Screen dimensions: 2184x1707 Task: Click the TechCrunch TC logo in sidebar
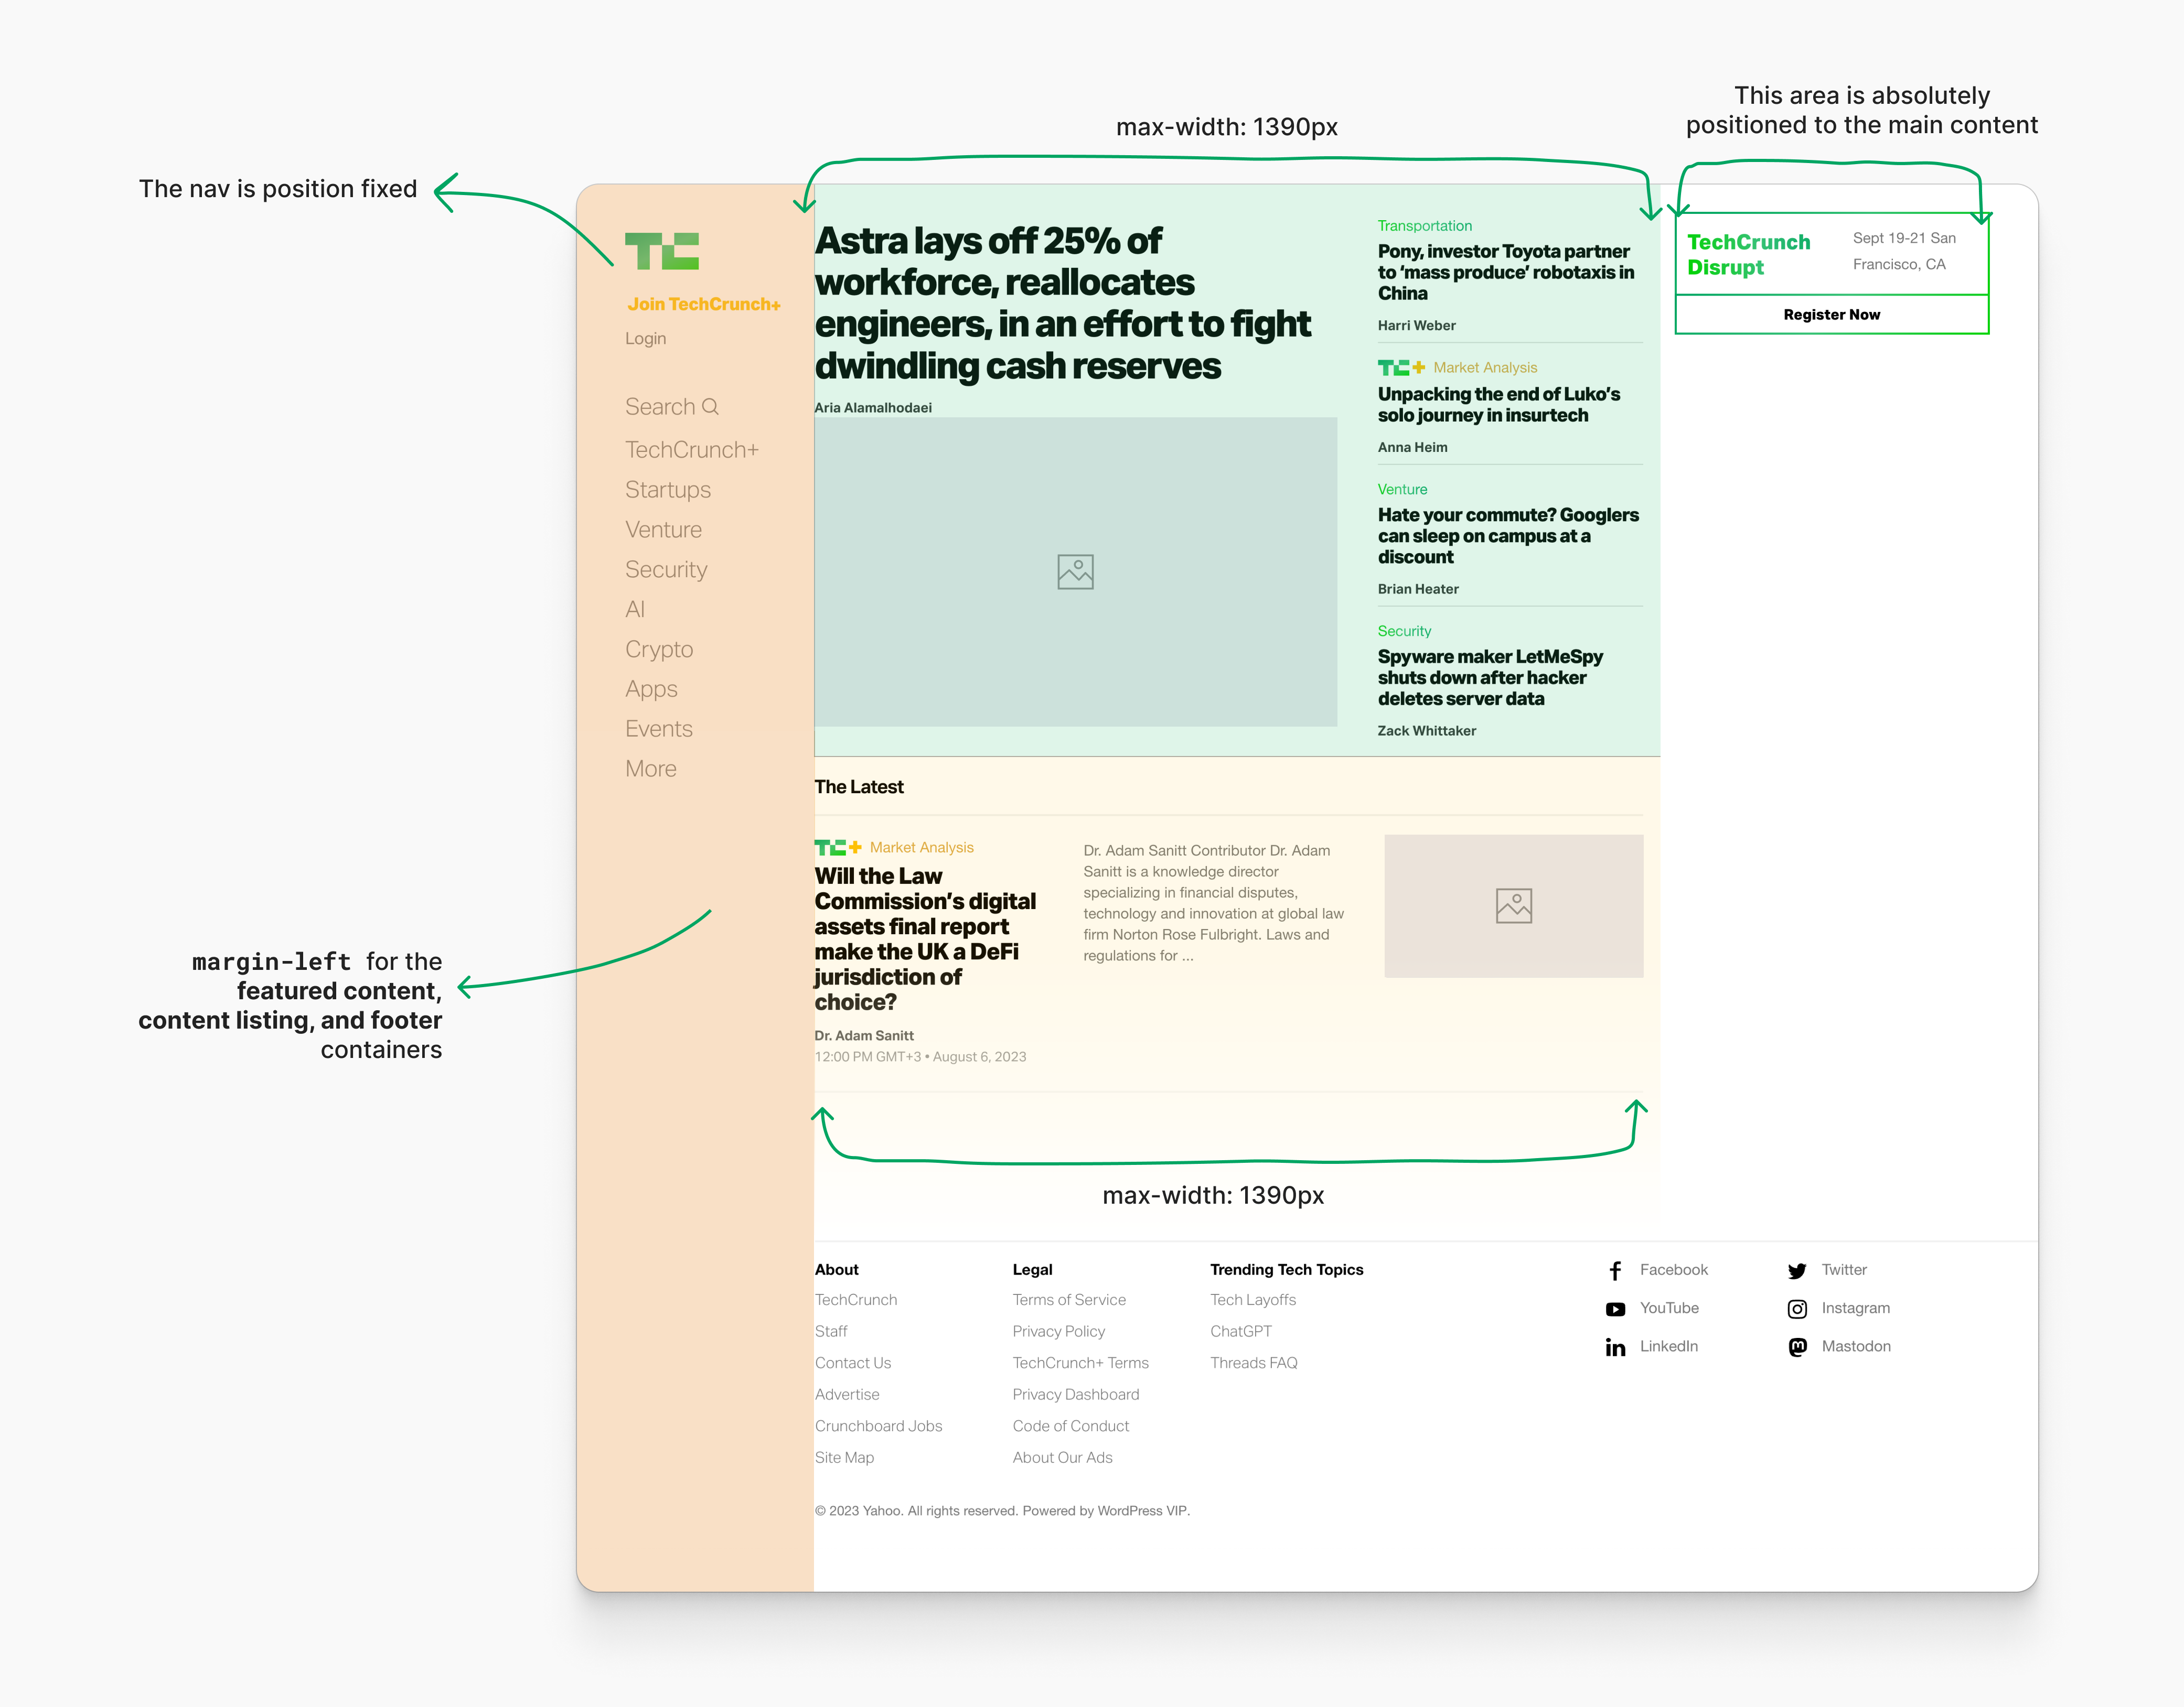pos(661,251)
